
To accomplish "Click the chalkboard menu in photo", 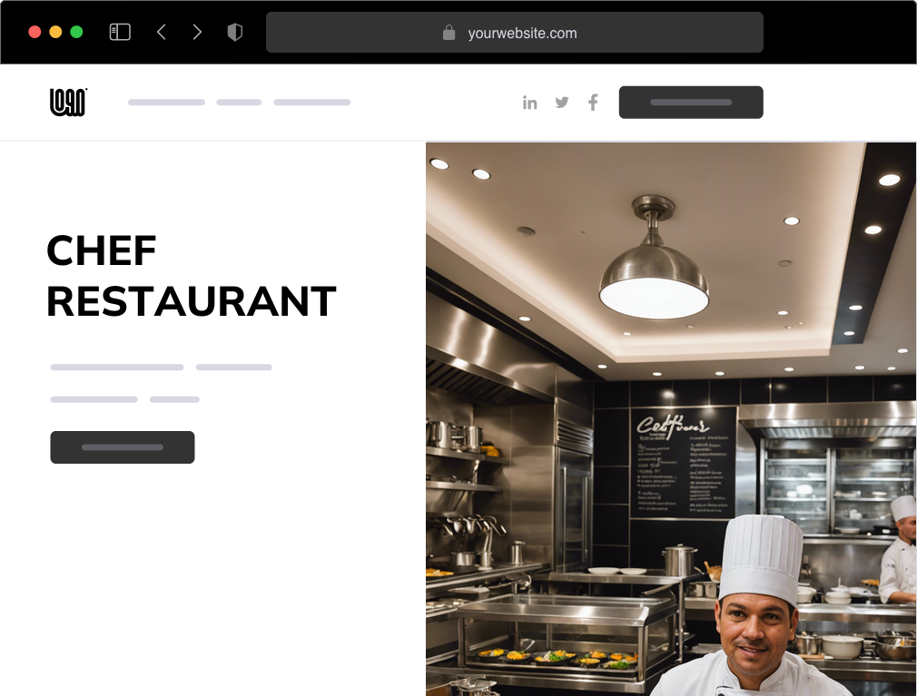I will [683, 463].
